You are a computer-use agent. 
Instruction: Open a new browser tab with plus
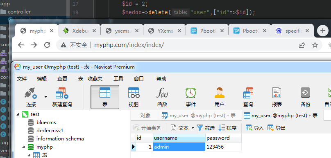[x=322, y=31]
